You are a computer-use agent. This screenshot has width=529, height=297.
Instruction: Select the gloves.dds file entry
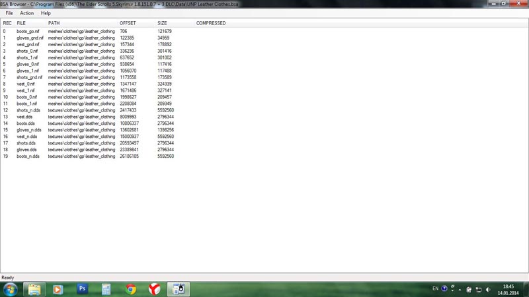click(x=26, y=150)
